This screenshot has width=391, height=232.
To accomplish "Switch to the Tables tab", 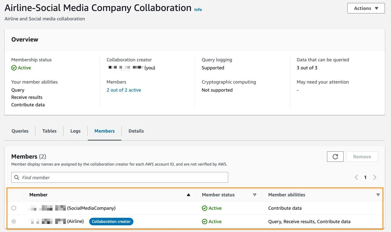I will (49, 131).
